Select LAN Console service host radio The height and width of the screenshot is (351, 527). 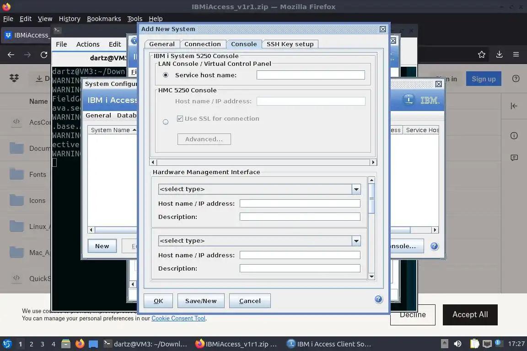click(x=166, y=75)
